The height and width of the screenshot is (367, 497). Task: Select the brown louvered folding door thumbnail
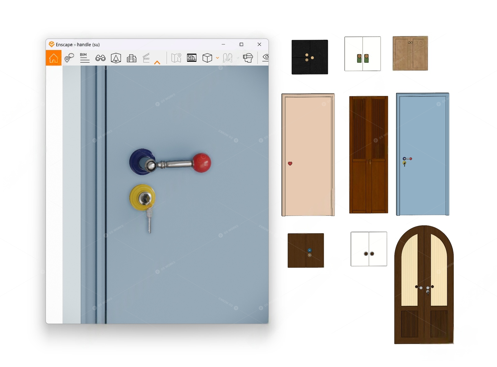369,155
